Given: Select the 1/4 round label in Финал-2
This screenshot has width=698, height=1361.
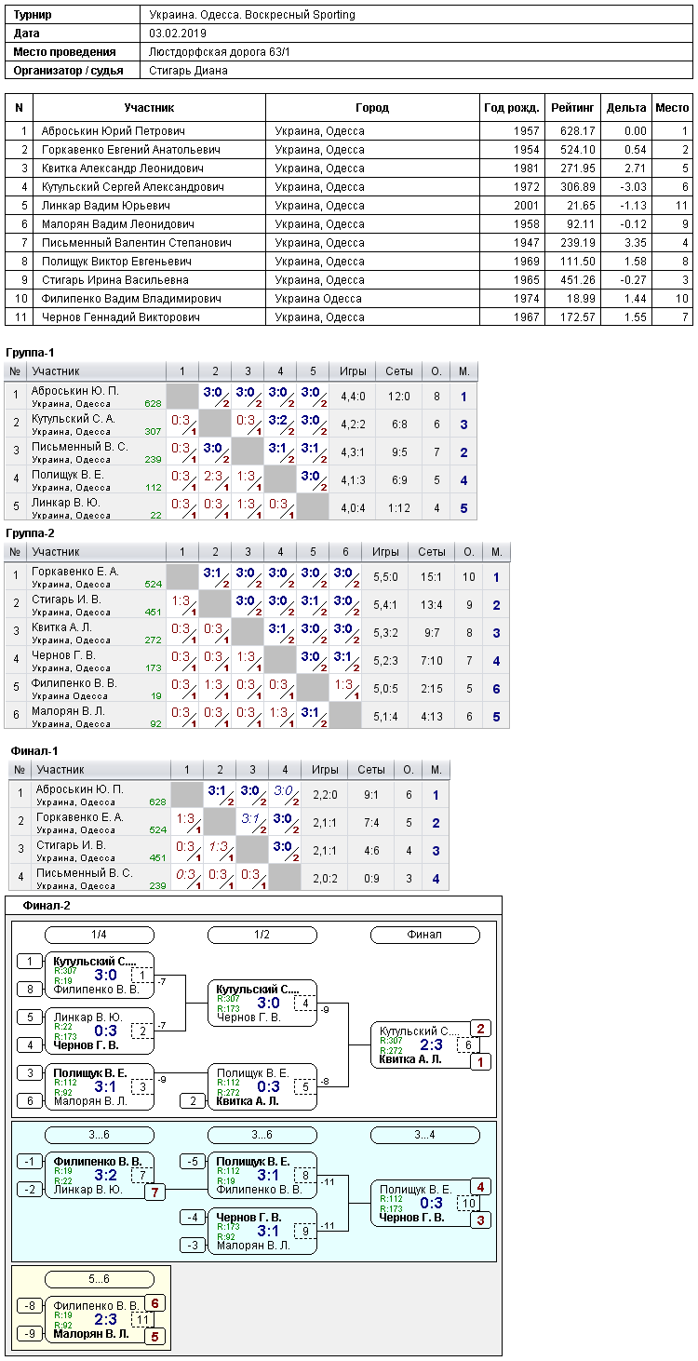Looking at the screenshot, I should (100, 935).
